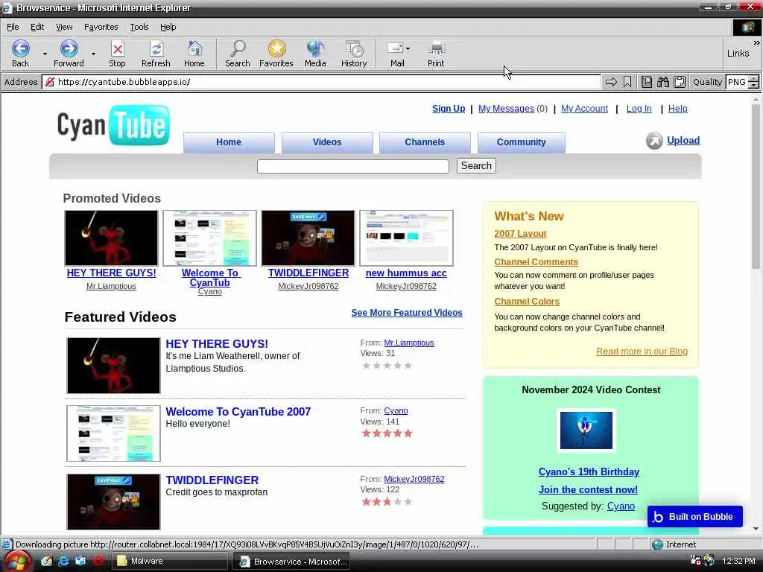Viewport: 763px width, 572px height.
Task: Open the Edit menu
Action: coord(37,28)
